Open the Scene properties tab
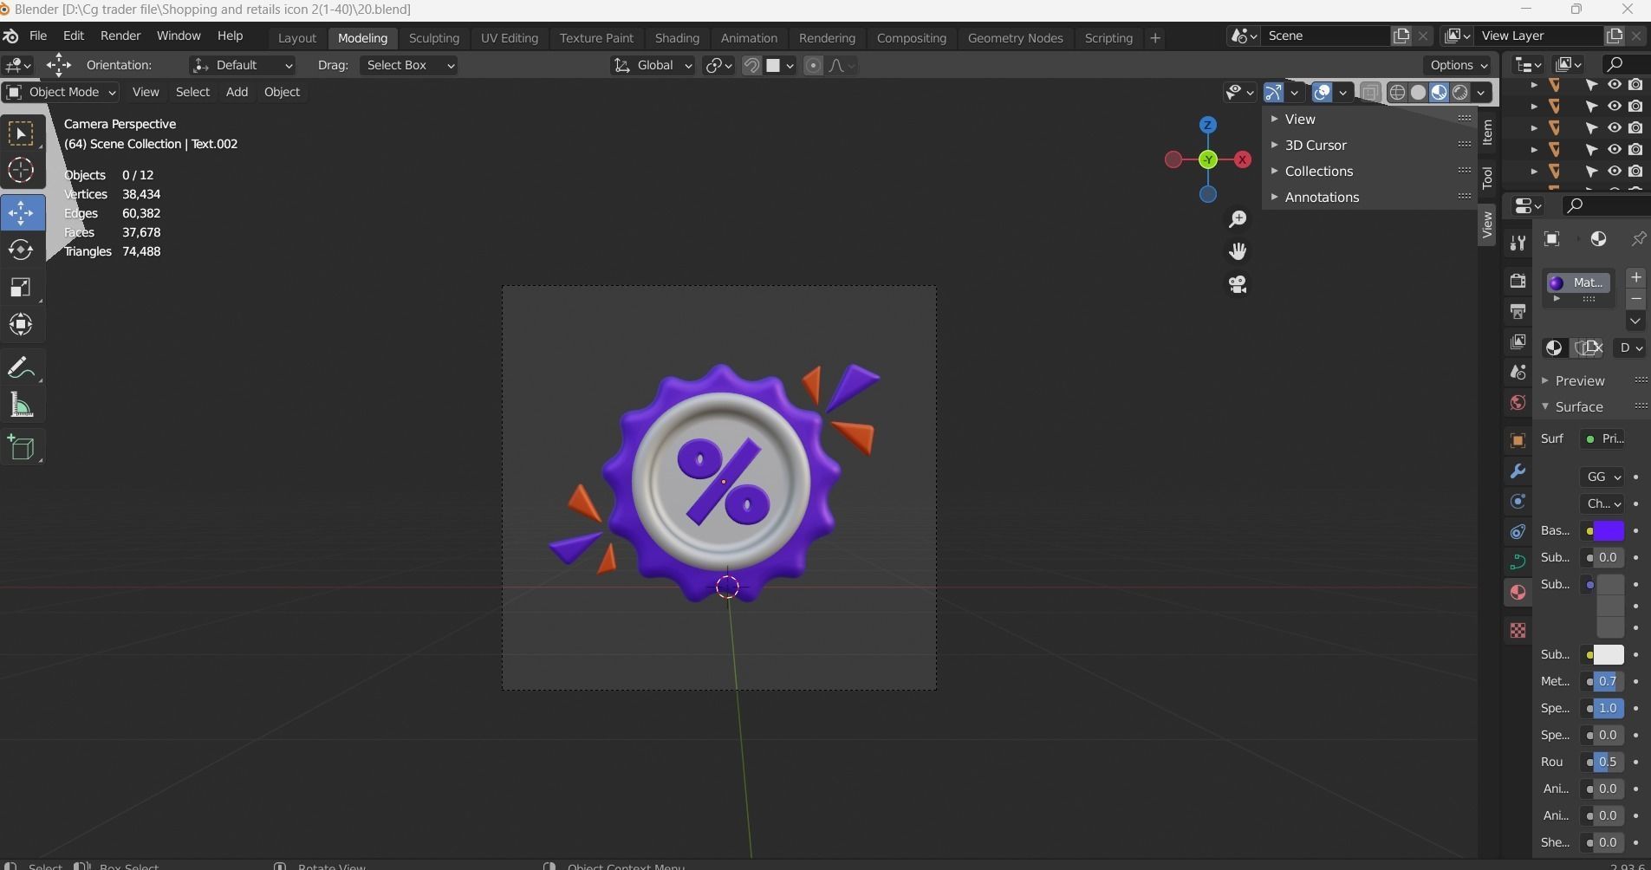This screenshot has height=870, width=1651. click(x=1518, y=372)
